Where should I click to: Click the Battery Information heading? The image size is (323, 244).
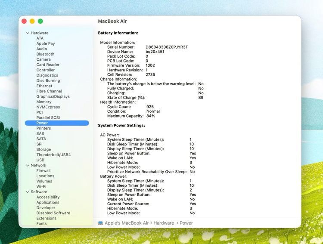[x=118, y=33]
